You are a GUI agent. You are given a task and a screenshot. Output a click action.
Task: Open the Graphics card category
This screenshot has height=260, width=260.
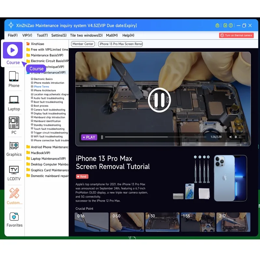point(14,146)
